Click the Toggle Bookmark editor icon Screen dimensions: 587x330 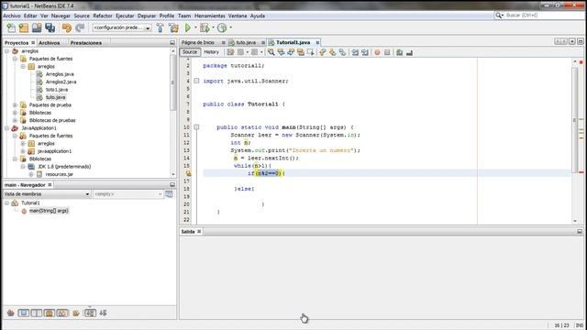click(342, 52)
